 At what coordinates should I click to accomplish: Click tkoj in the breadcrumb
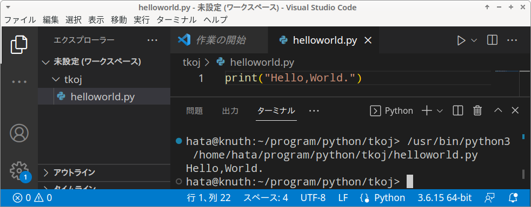(191, 63)
